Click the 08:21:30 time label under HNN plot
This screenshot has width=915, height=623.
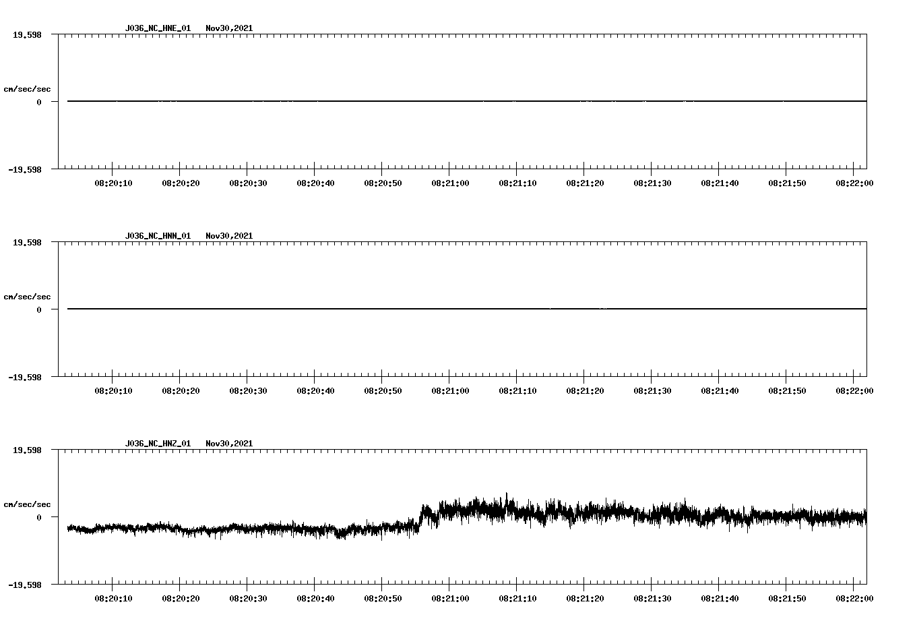[652, 391]
